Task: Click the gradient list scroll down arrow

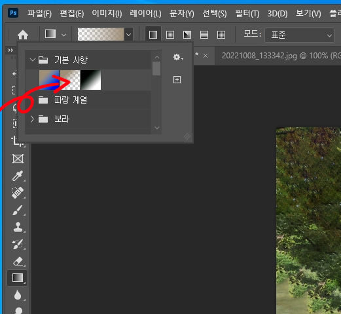Action: [157, 128]
